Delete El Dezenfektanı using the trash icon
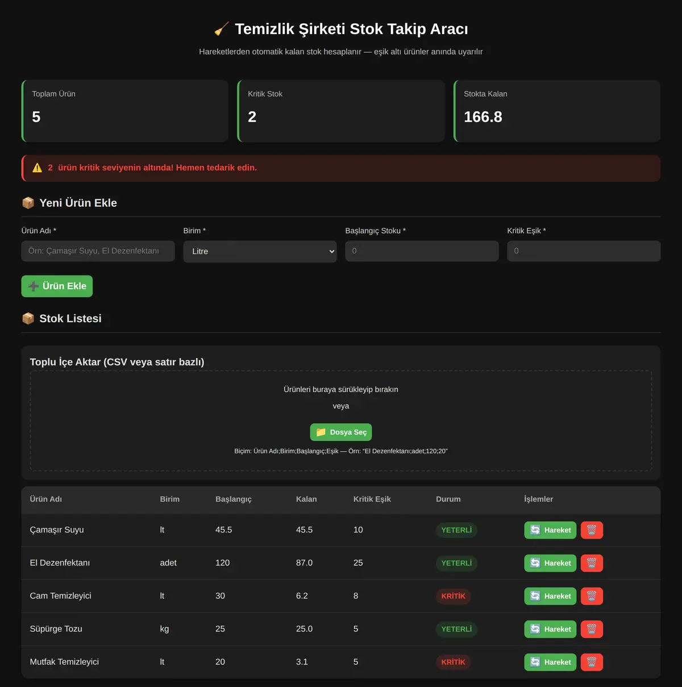Viewport: 682px width, 687px height. (592, 563)
